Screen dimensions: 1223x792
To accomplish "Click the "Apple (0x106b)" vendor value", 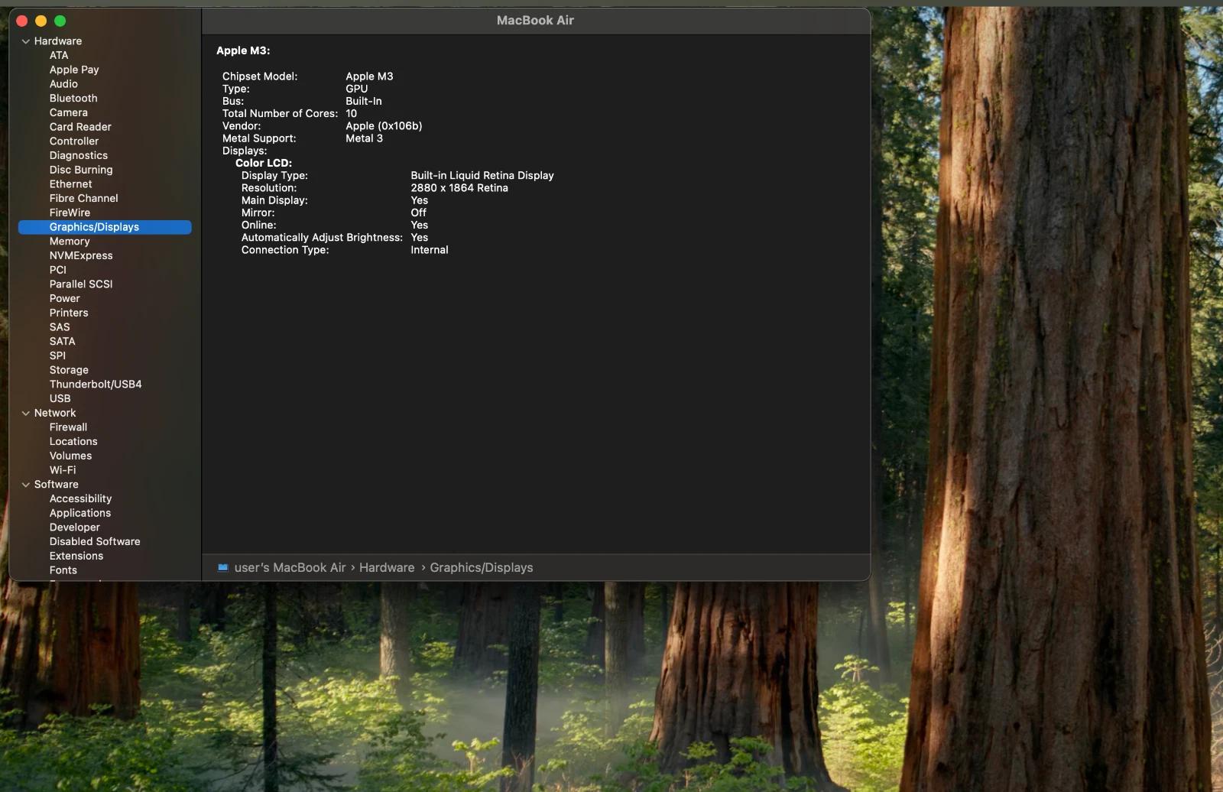I will click(x=384, y=126).
